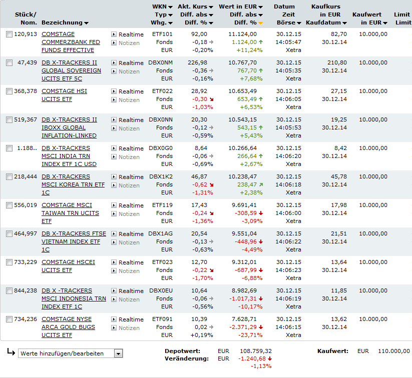Select the Veränderung value -1.240,68

click(x=252, y=358)
